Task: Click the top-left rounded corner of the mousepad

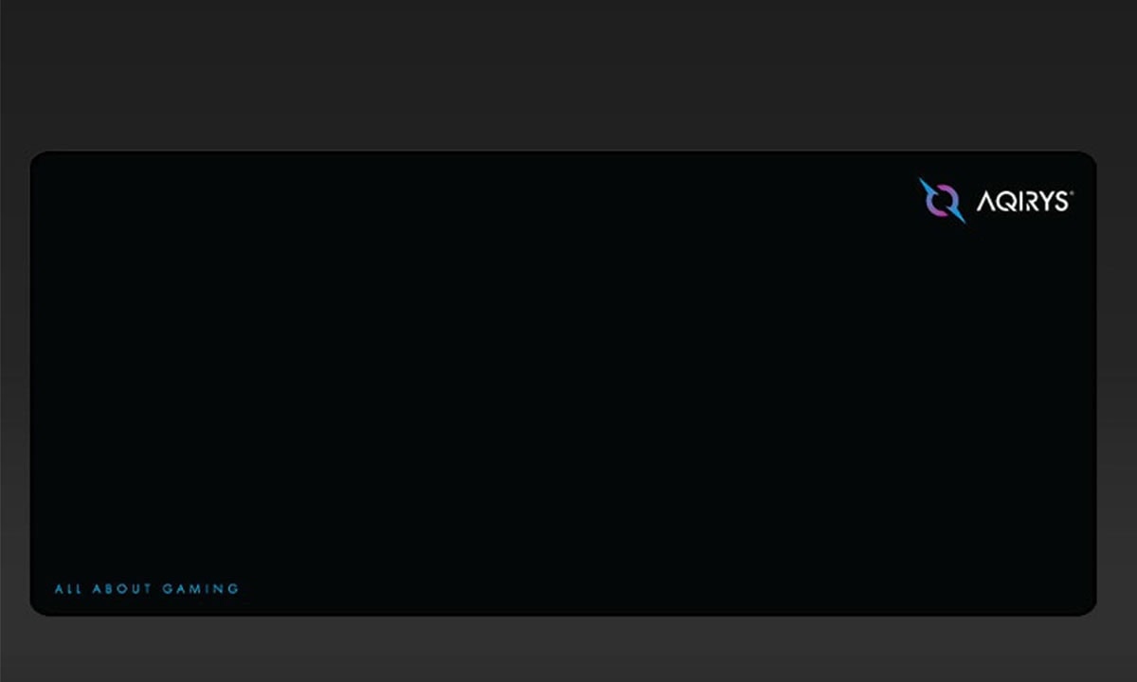Action: [38, 159]
